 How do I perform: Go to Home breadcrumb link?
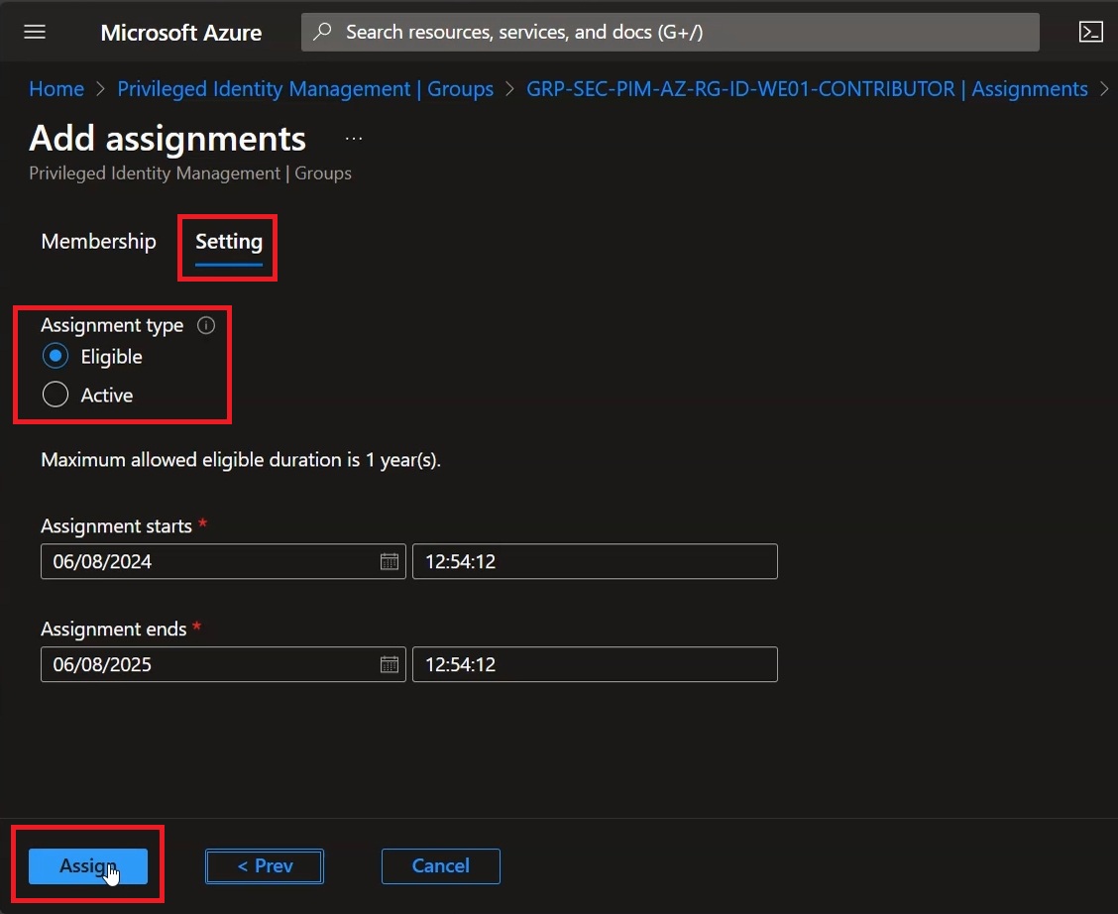point(56,89)
